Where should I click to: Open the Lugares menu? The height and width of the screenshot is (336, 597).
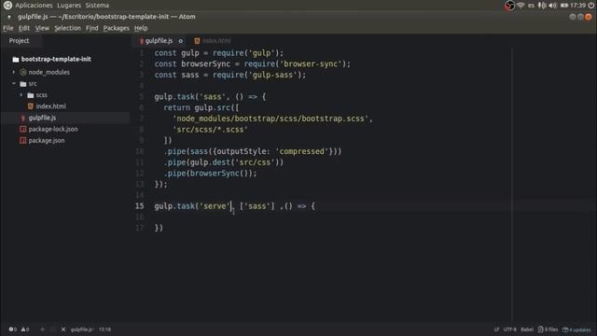[x=69, y=6]
